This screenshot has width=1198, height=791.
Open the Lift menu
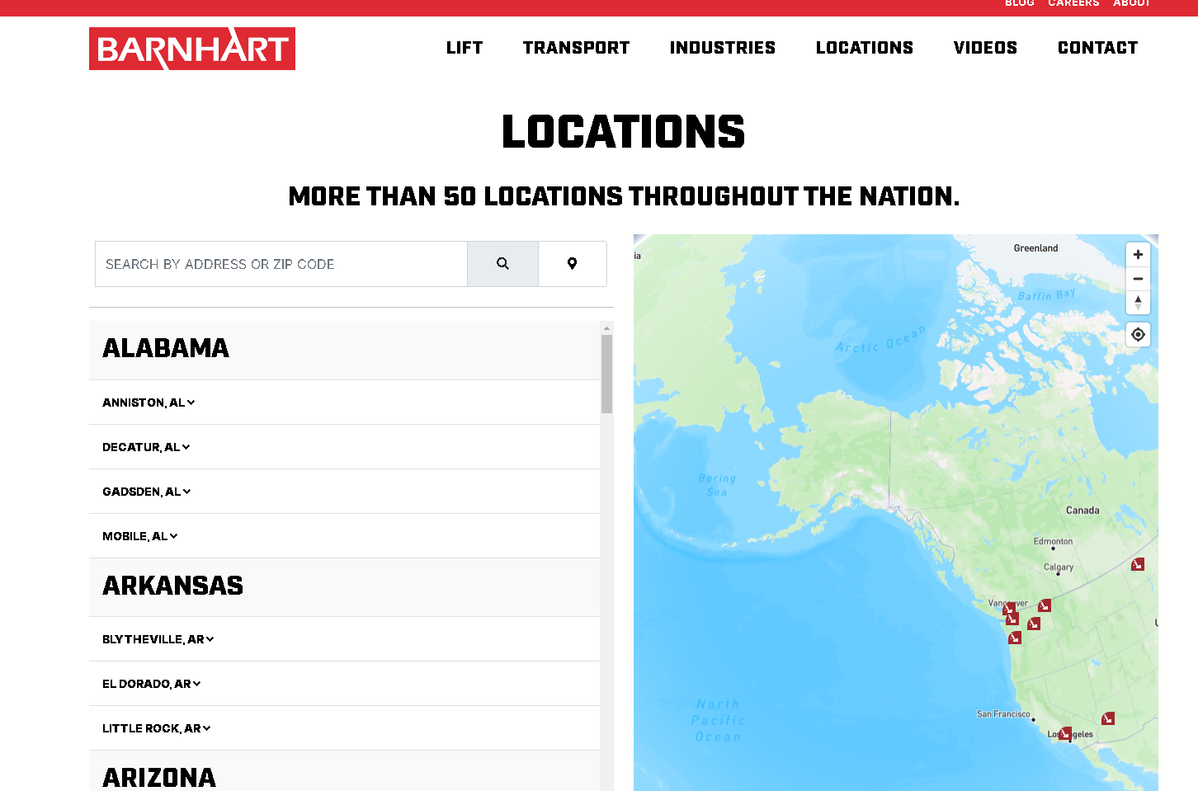point(465,48)
